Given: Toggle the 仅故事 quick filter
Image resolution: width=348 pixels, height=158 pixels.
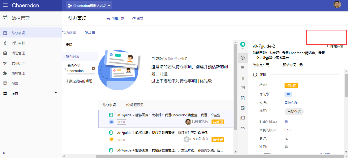Looking at the screenshot, I should tap(90, 33).
